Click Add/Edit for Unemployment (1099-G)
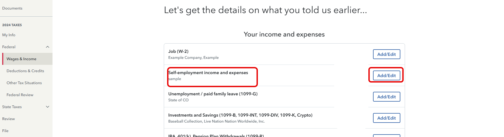The image size is (504, 137). [386, 97]
